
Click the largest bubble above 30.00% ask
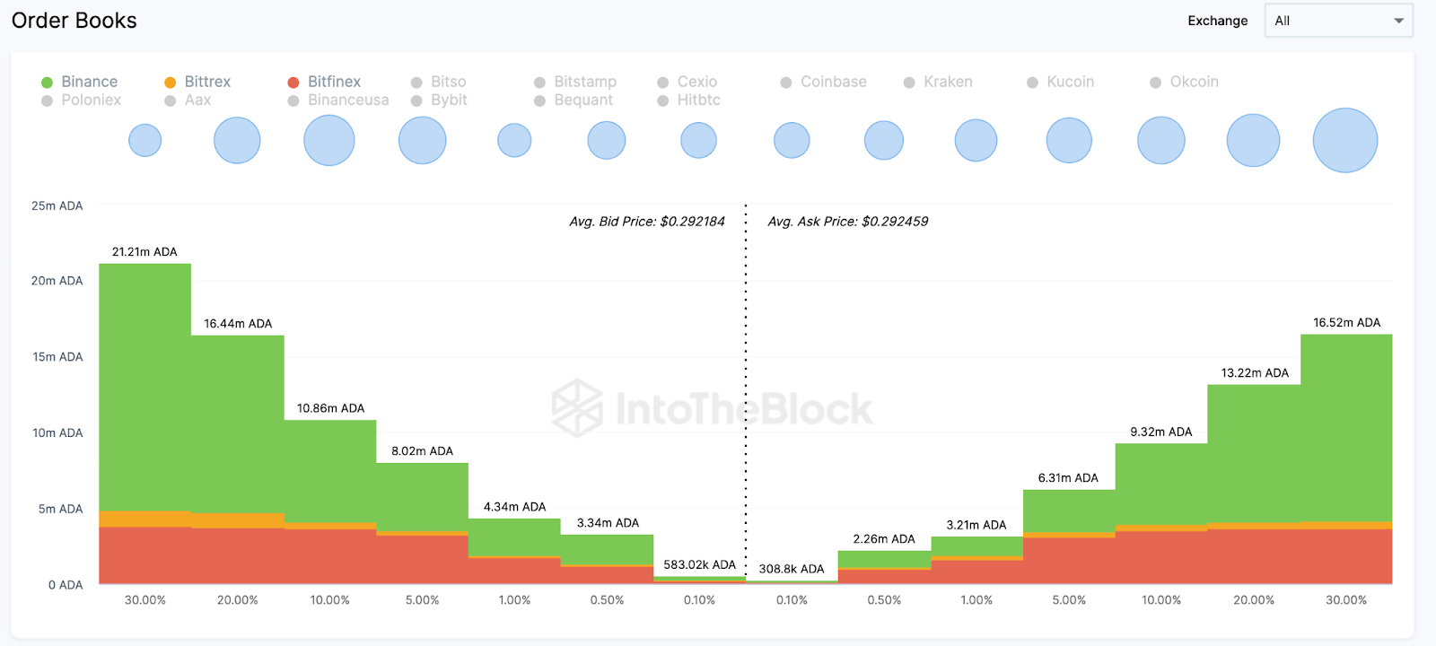[1344, 140]
